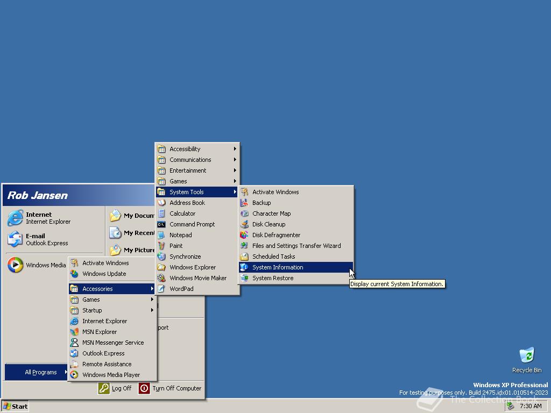Image resolution: width=551 pixels, height=413 pixels.
Task: Click the System Restore icon
Action: (x=244, y=278)
